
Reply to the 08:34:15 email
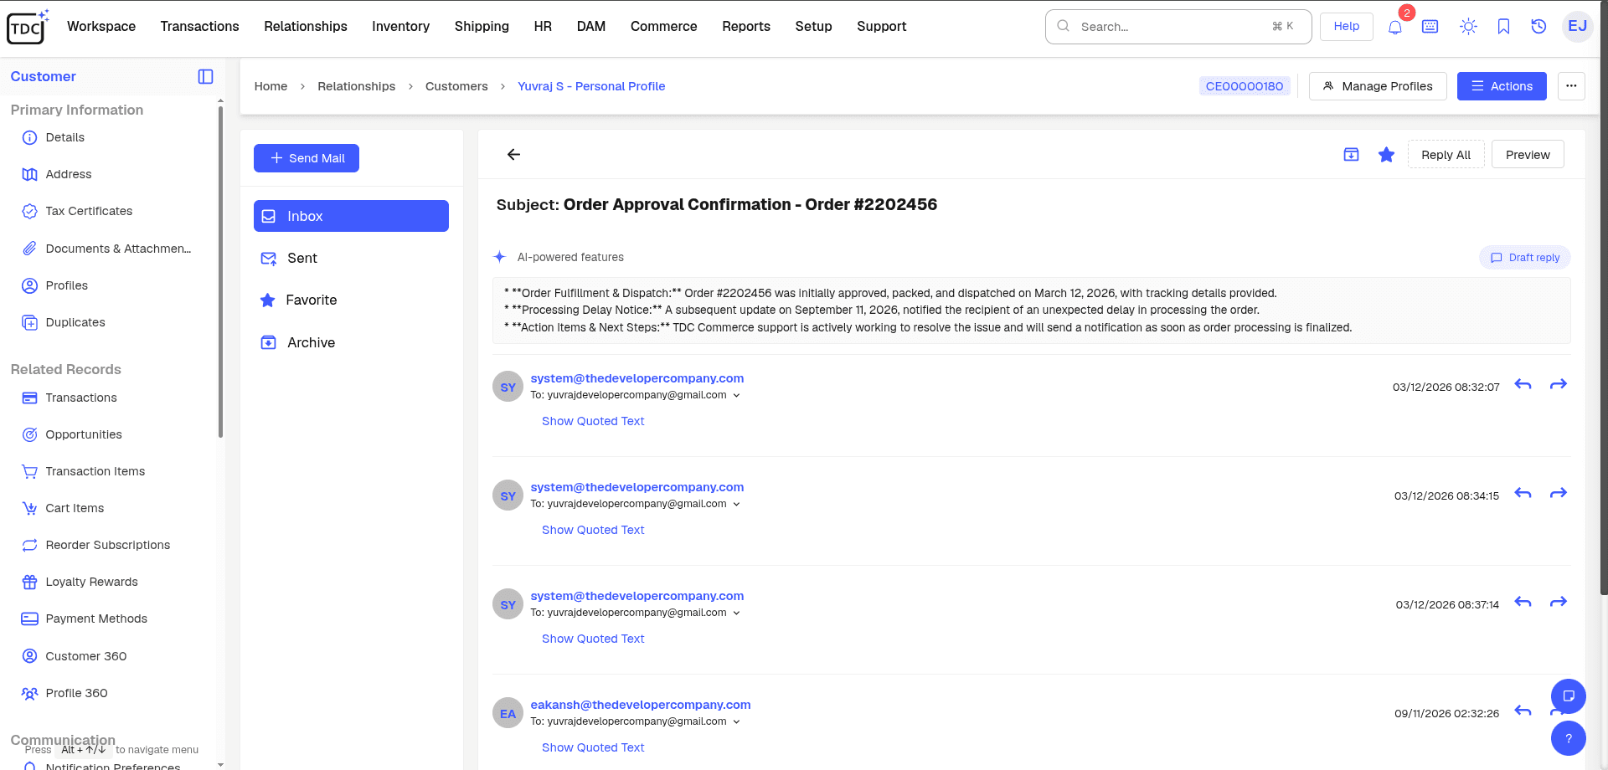[x=1523, y=494]
